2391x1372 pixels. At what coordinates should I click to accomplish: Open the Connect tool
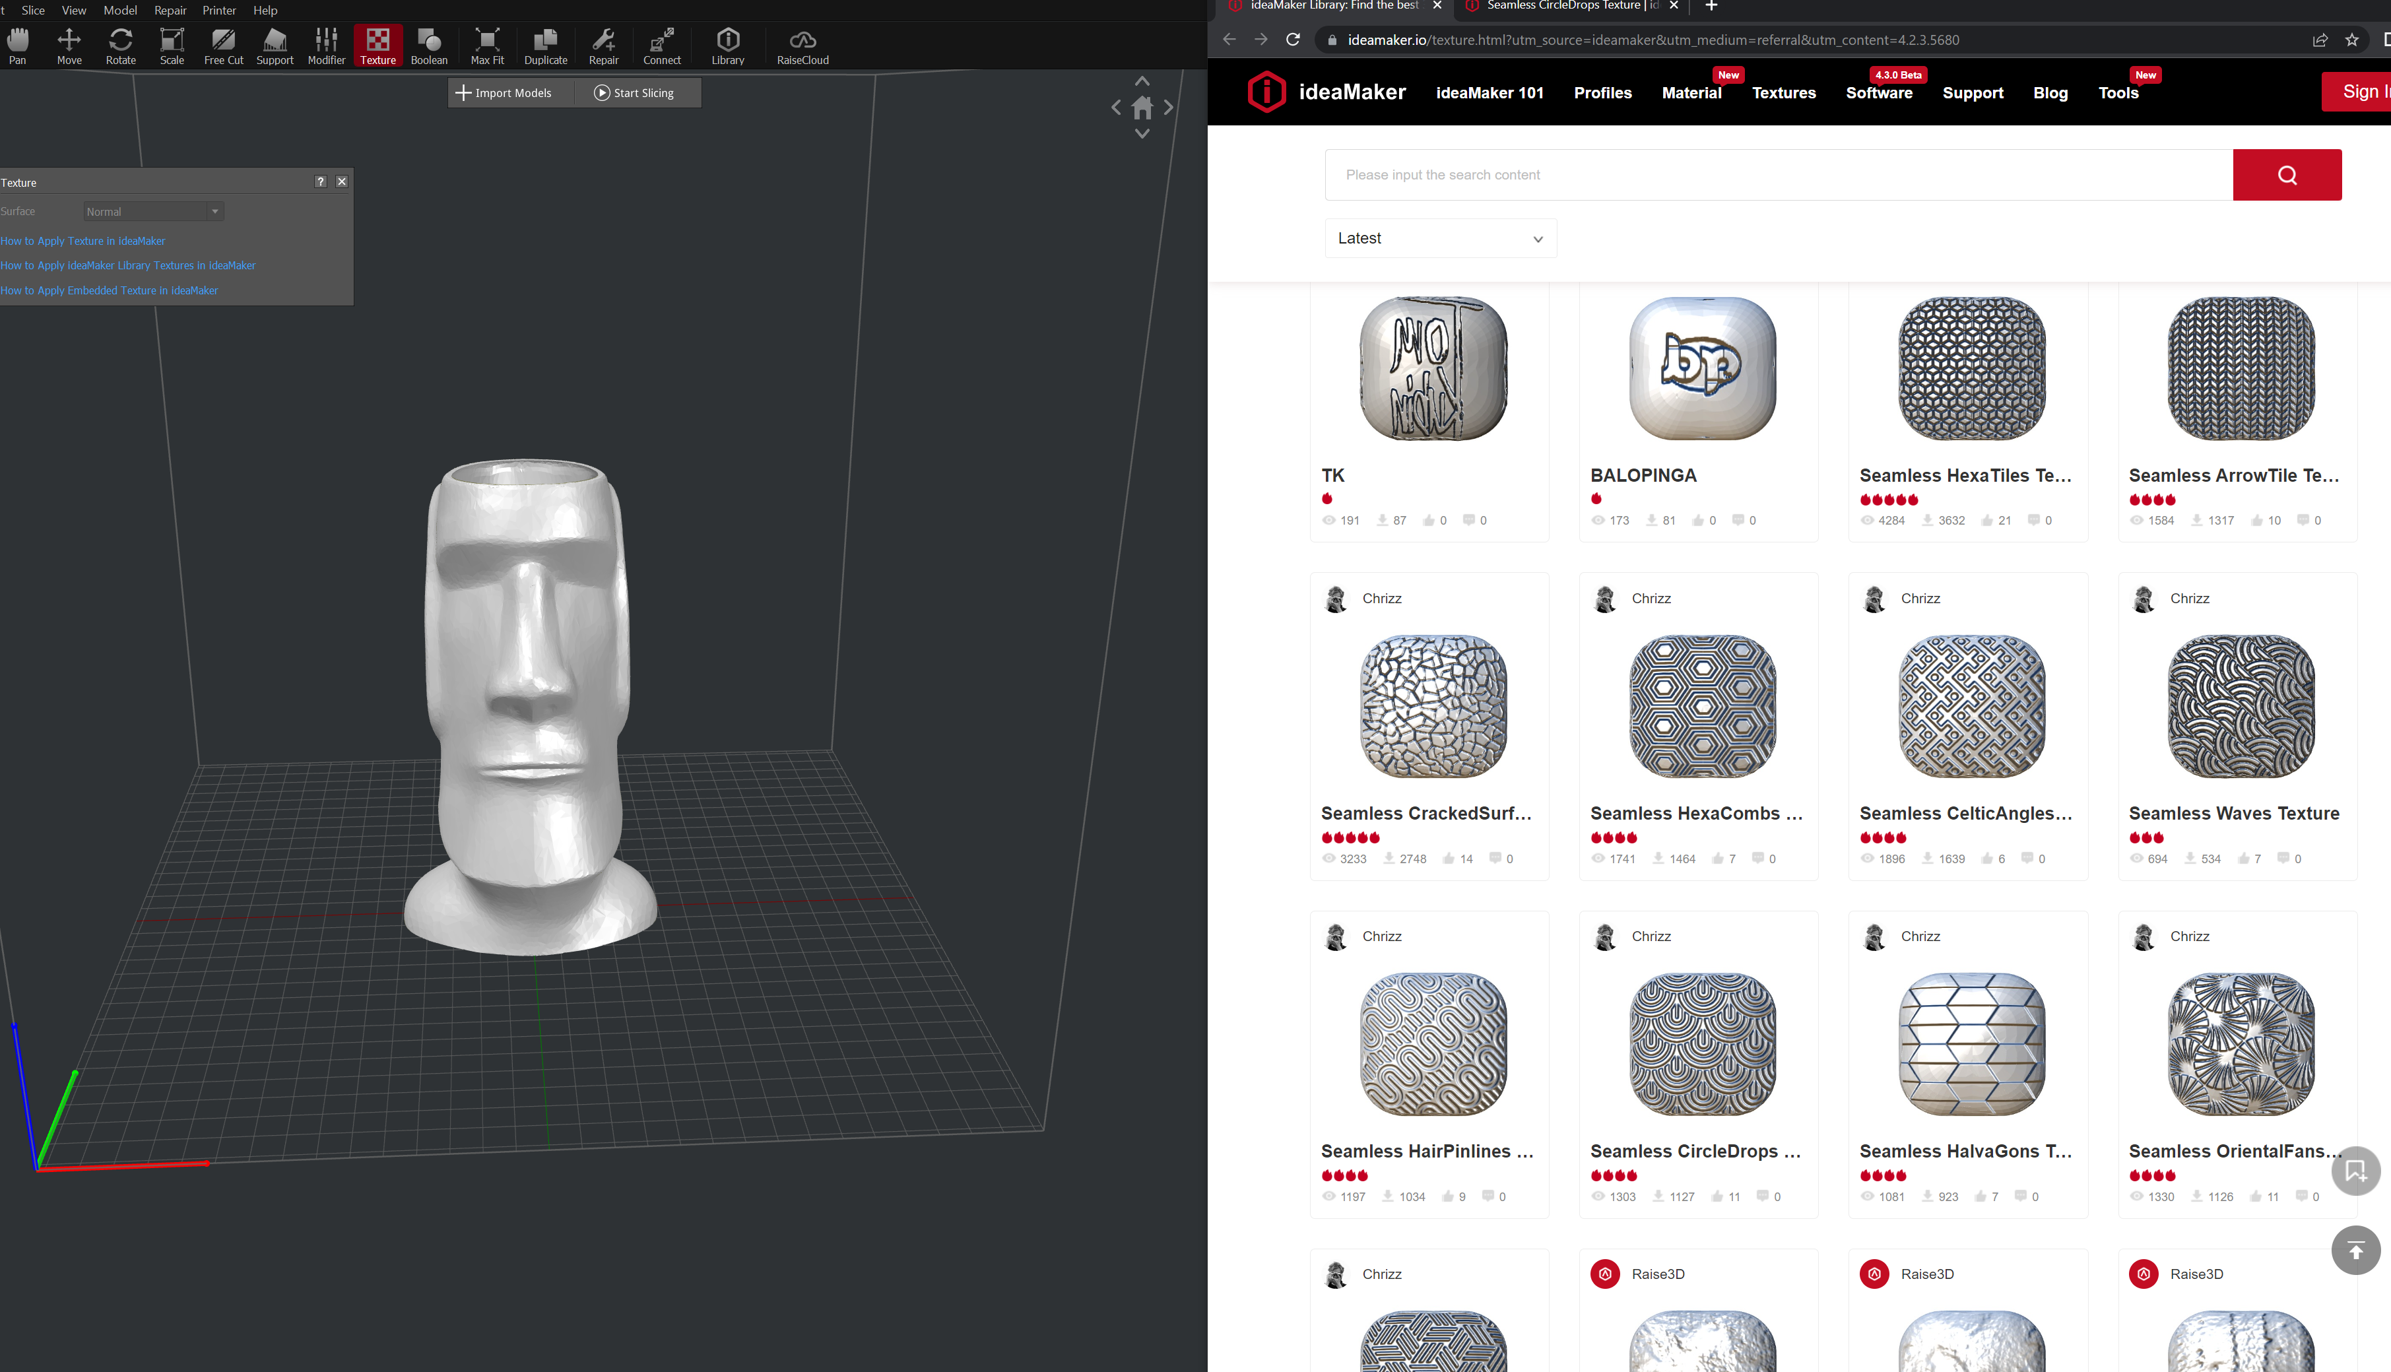(661, 46)
